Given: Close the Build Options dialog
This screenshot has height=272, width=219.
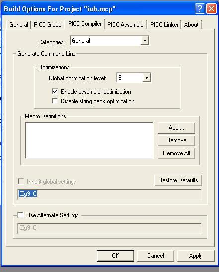Looking at the screenshot, I should click(x=211, y=8).
